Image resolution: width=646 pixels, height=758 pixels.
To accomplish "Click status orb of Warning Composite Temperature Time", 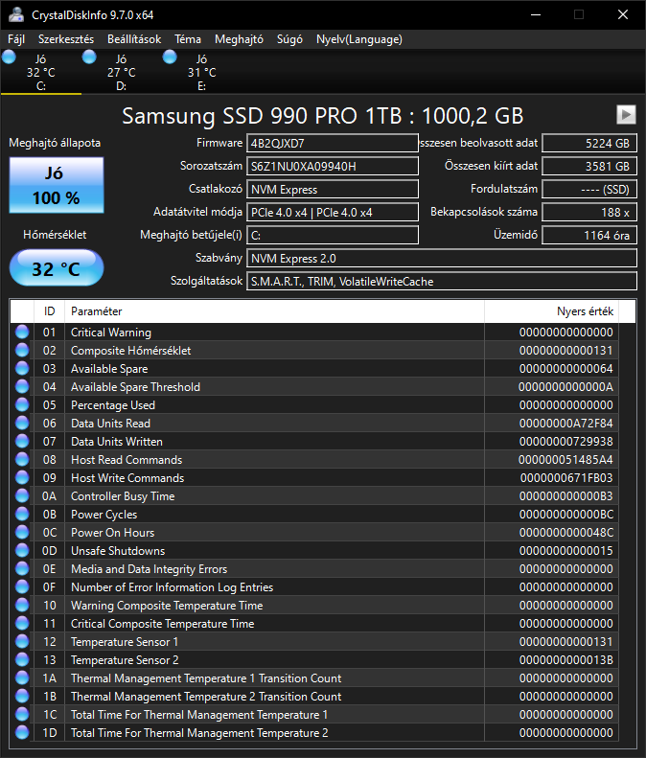I will tap(22, 606).
